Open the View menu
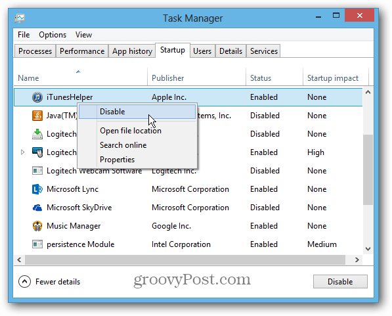The image size is (392, 316). click(x=84, y=35)
